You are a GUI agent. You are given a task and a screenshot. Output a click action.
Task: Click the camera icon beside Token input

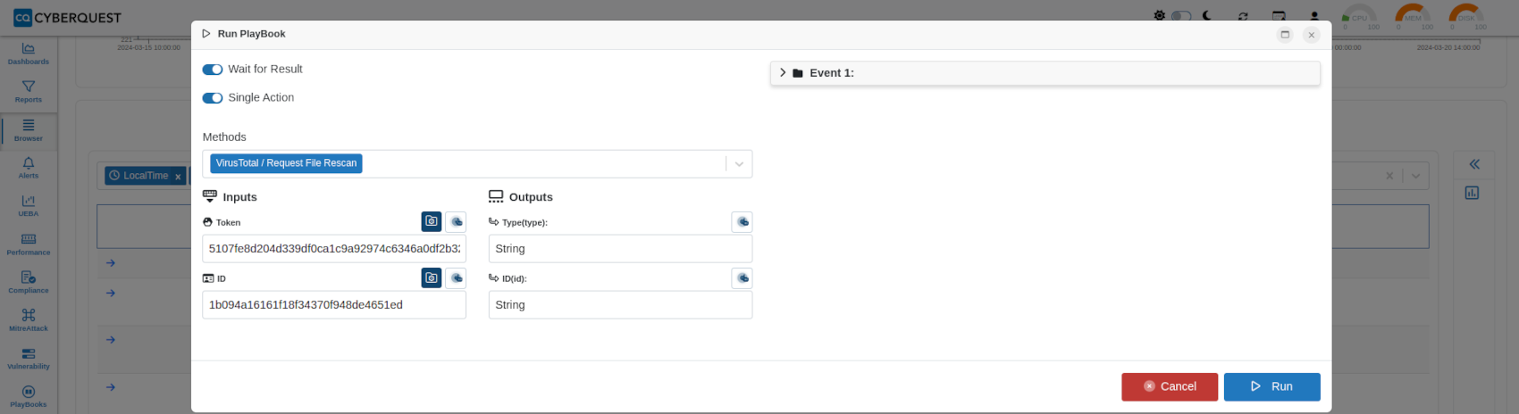[432, 221]
